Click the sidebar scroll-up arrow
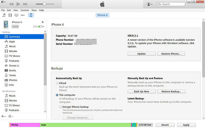The image size is (205, 130). coord(45,32)
